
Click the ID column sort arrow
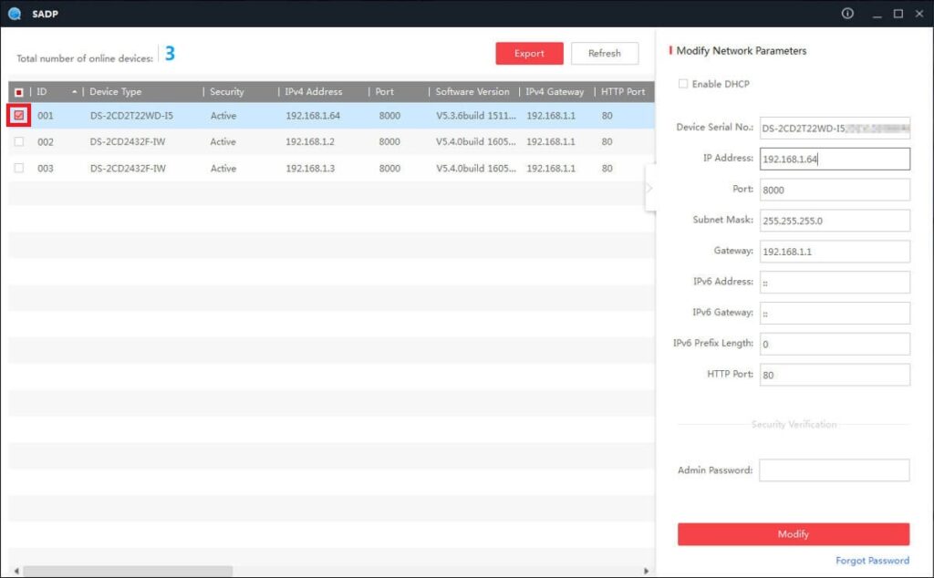click(74, 92)
